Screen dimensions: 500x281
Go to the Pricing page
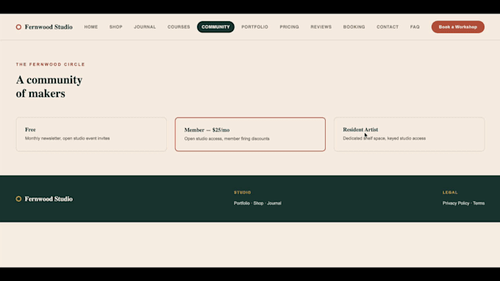coord(289,27)
